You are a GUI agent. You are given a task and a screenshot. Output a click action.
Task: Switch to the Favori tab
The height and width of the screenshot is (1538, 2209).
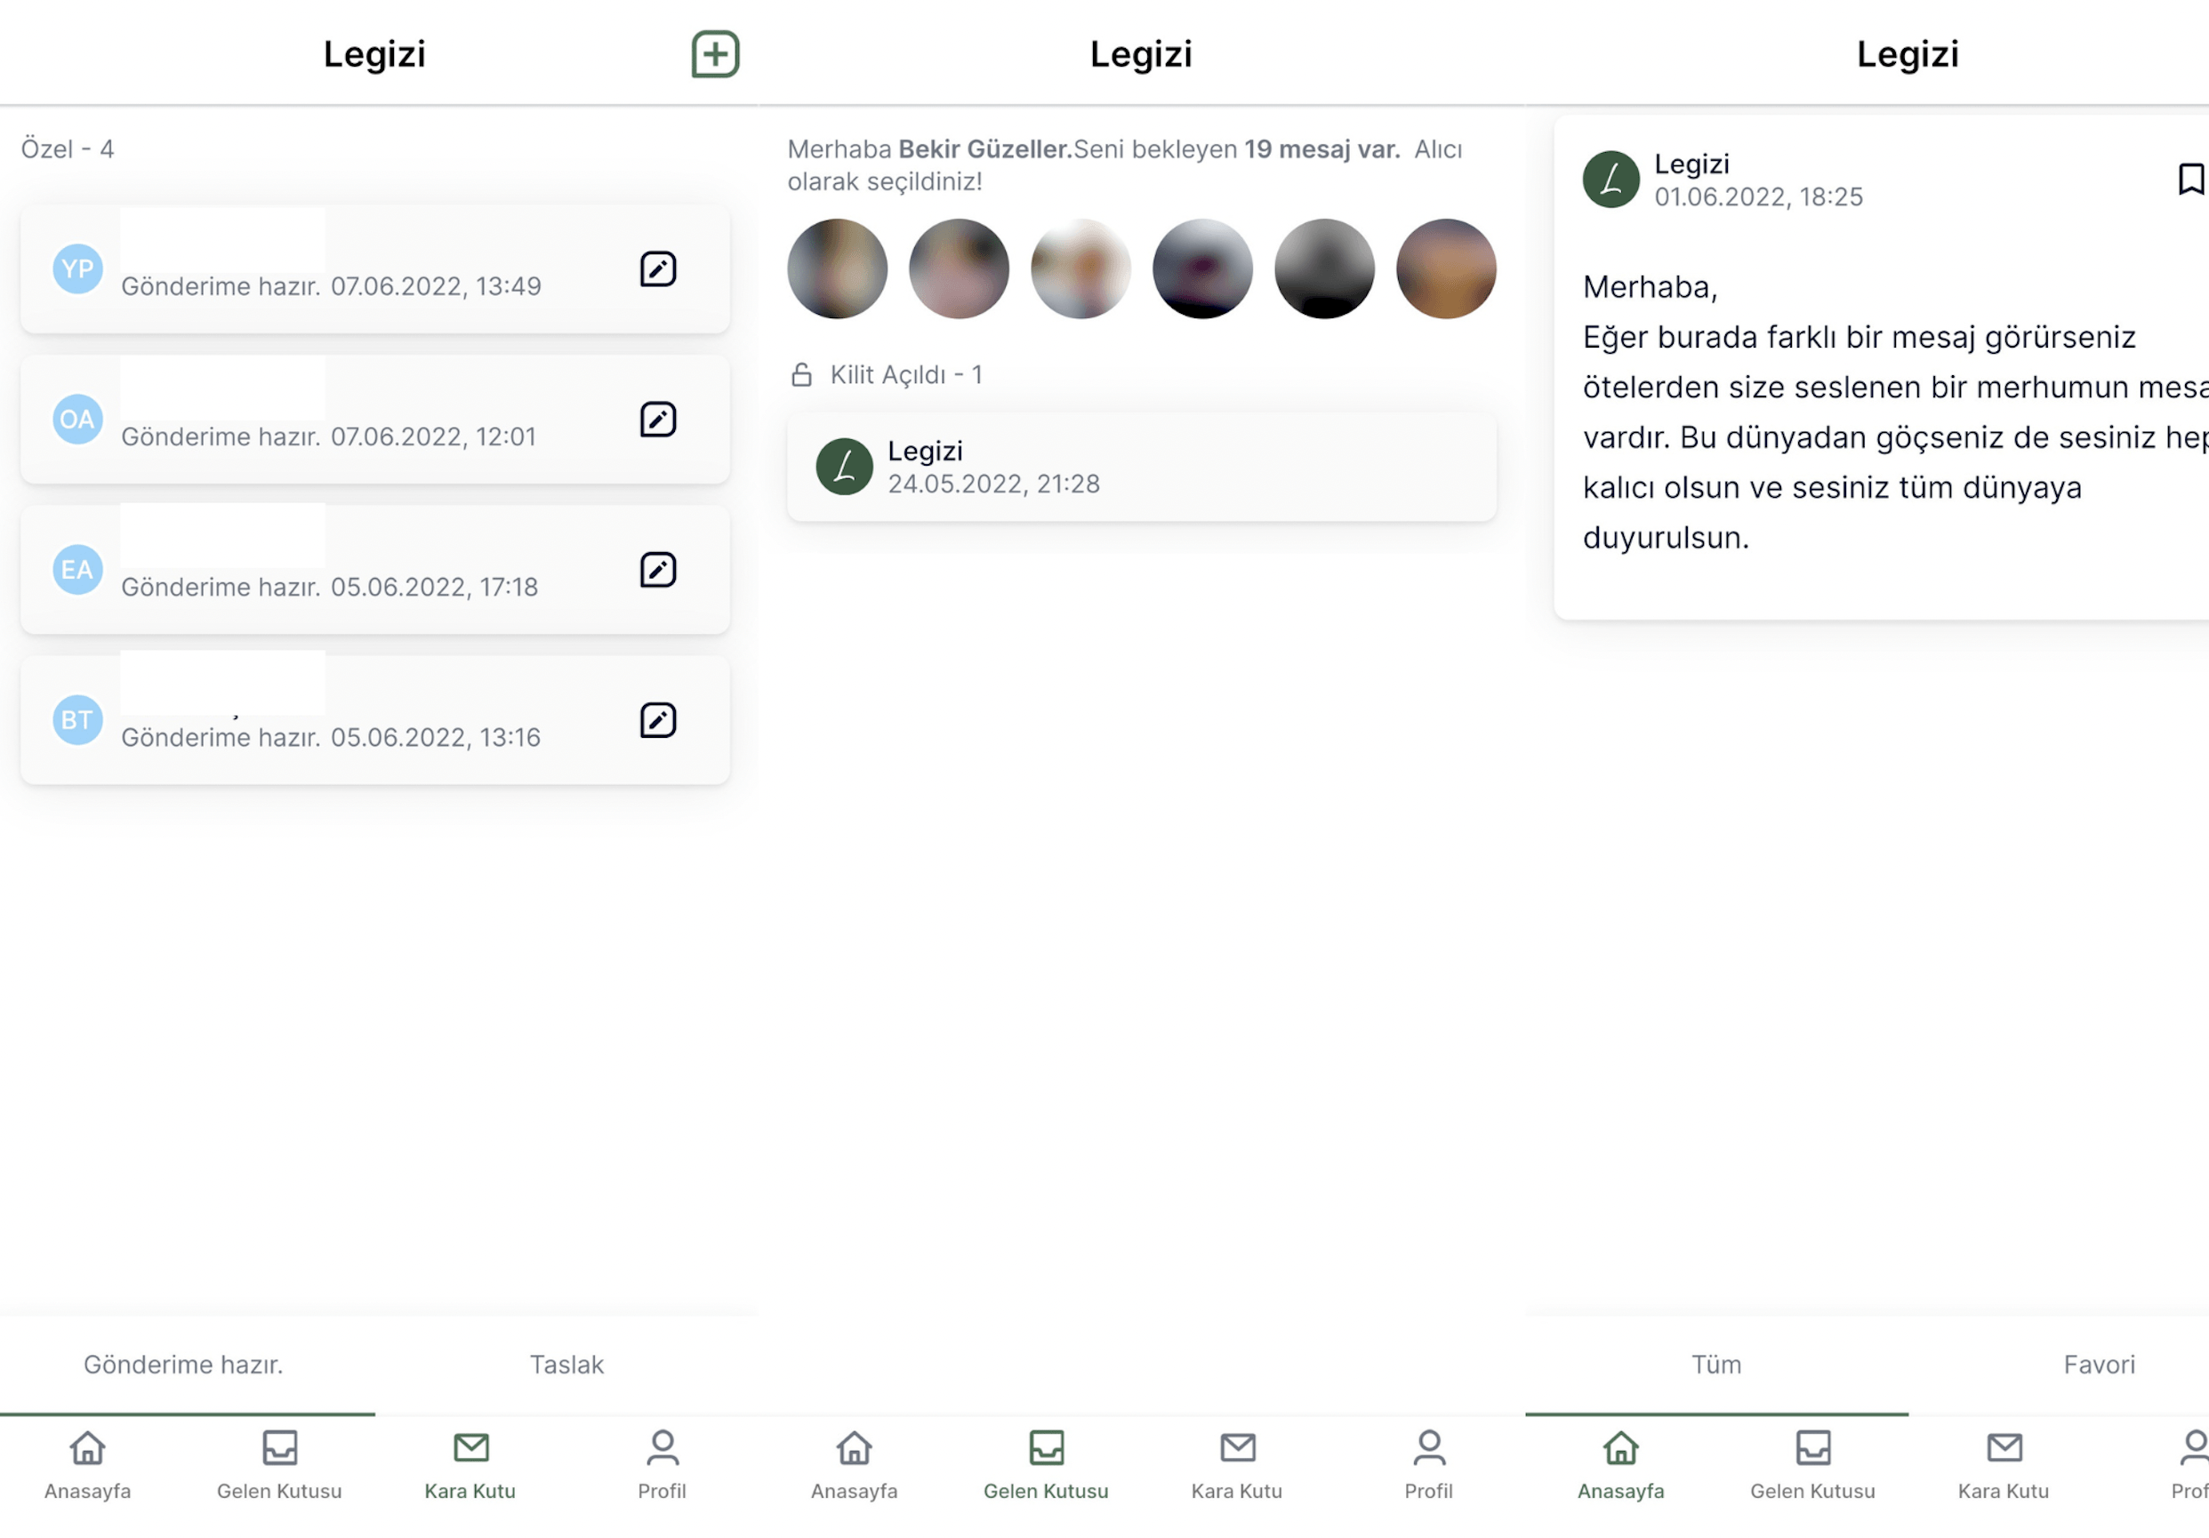2099,1364
